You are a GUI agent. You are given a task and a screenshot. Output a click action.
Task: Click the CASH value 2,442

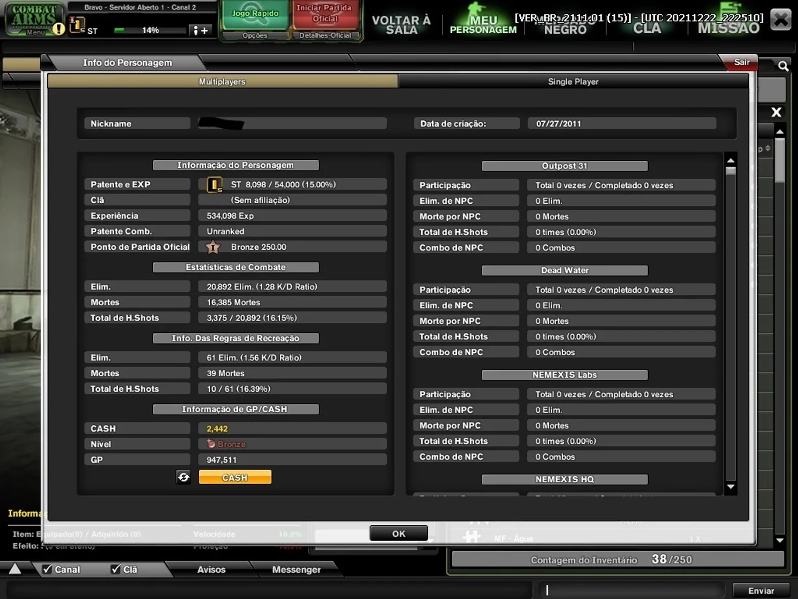pyautogui.click(x=217, y=429)
